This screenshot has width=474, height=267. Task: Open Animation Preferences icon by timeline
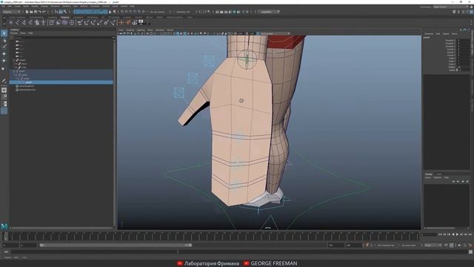click(470, 245)
